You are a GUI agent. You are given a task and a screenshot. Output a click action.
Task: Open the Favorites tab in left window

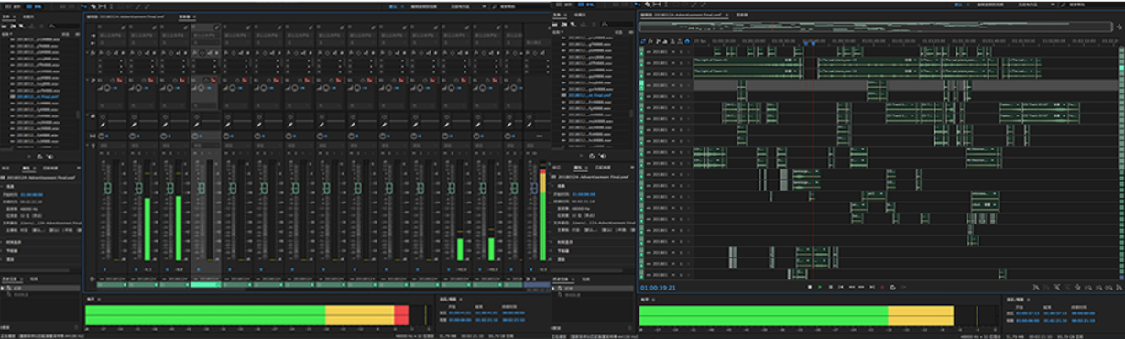point(28,16)
